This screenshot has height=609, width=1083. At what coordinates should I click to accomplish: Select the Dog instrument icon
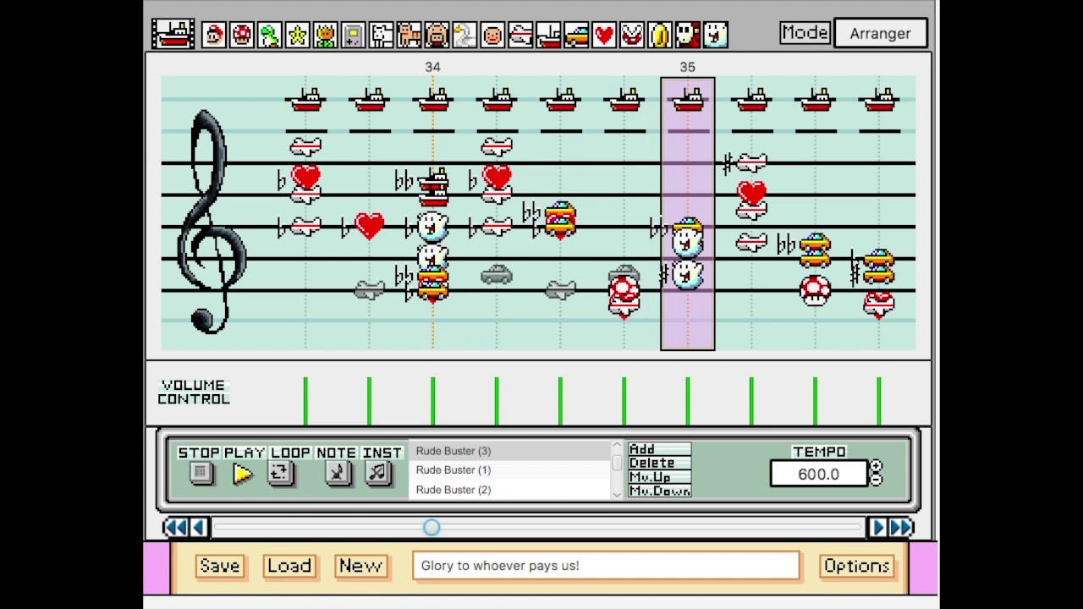point(381,35)
